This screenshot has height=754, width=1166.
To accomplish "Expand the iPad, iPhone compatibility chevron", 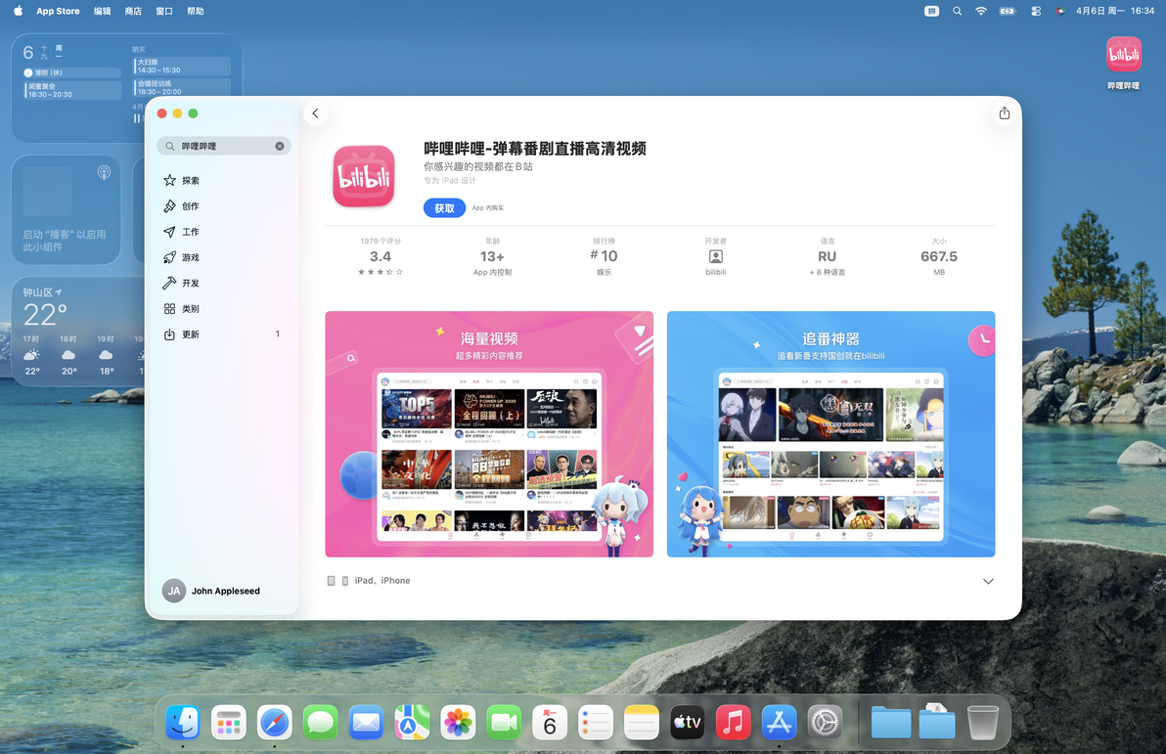I will coord(988,582).
